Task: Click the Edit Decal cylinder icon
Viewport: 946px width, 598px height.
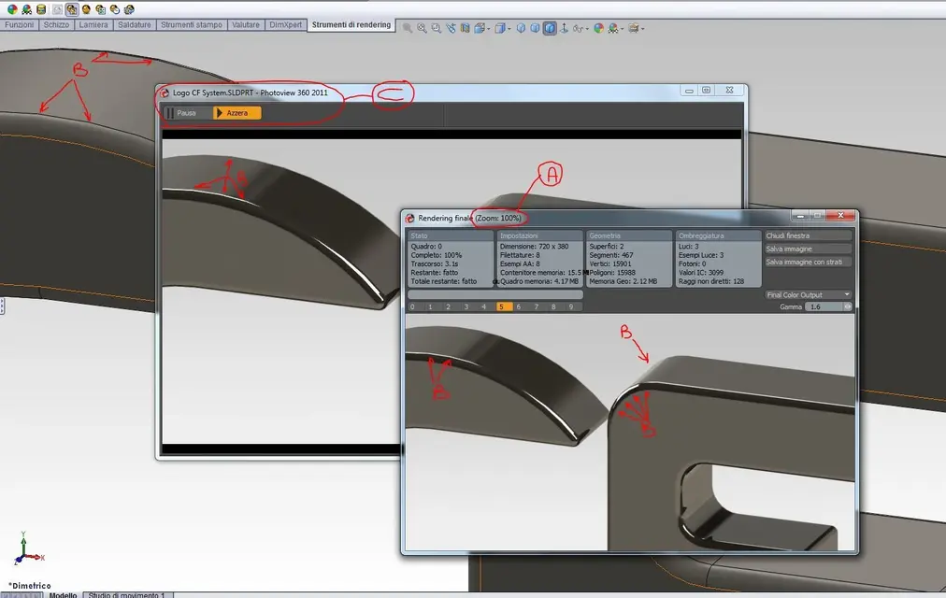Action: coord(41,9)
